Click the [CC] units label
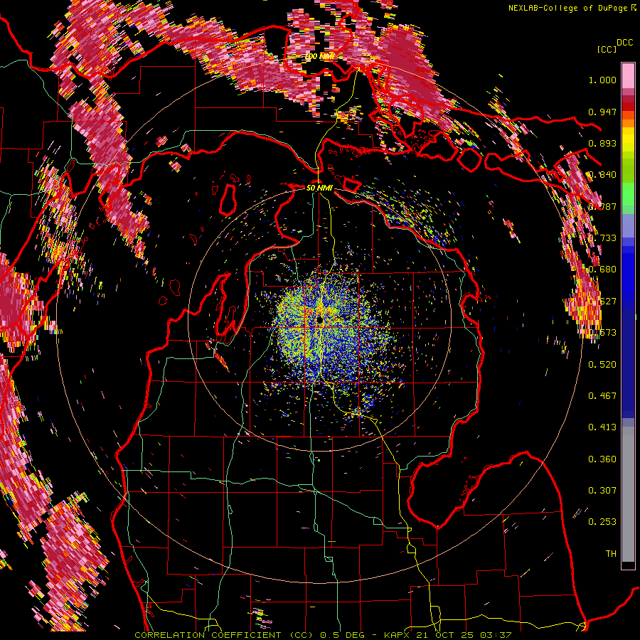 point(607,49)
